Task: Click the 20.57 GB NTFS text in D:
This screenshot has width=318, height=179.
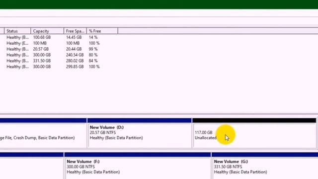Action: tap(103, 133)
